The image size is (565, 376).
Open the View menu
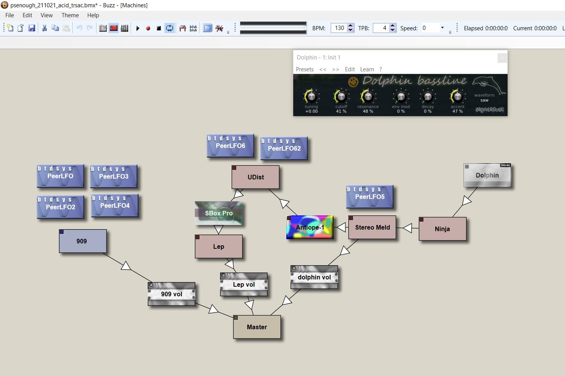point(47,15)
